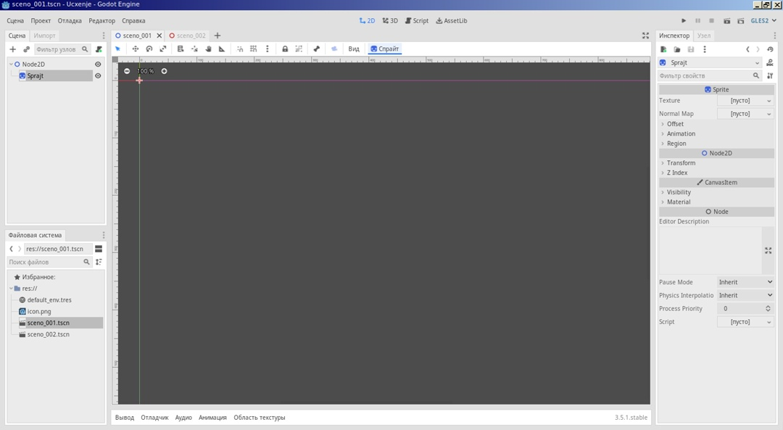Open the Texture property dropdown
This screenshot has width=783, height=430.
tap(745, 101)
